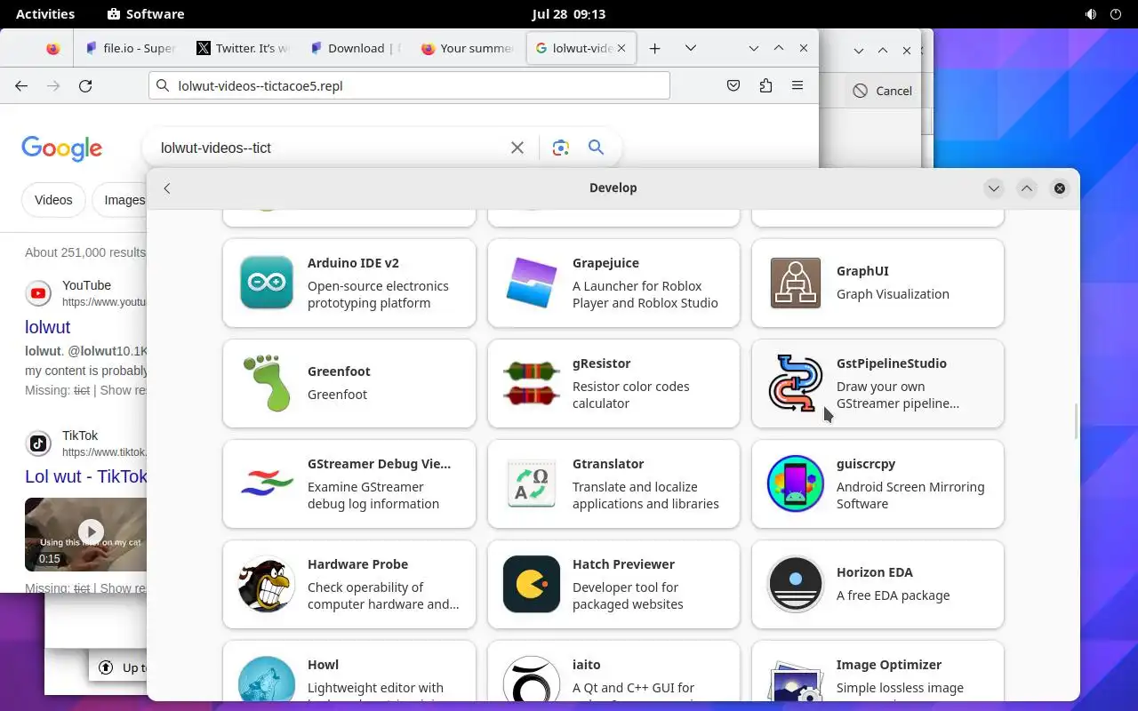Open the Software app menu
1138x711 pixels.
(146, 14)
